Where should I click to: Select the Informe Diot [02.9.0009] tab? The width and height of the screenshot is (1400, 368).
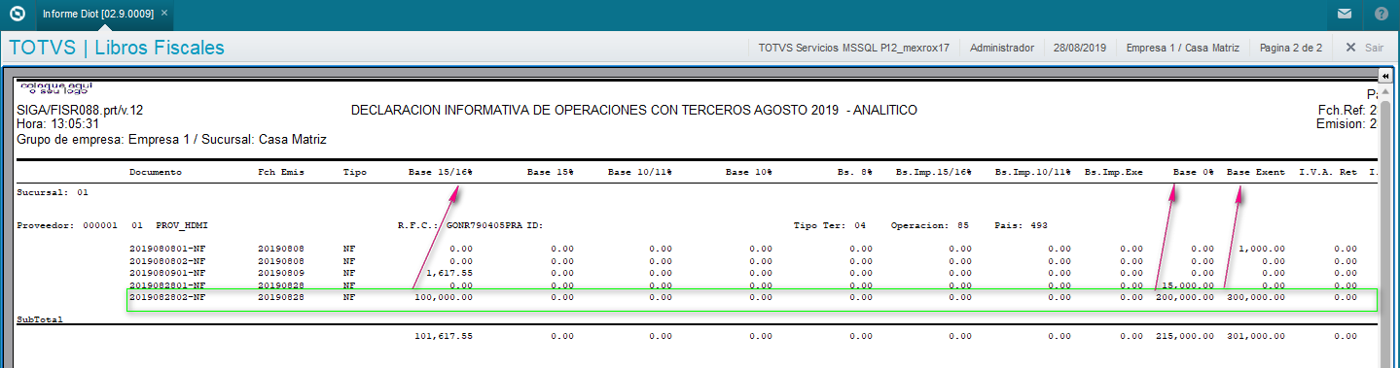(x=97, y=14)
